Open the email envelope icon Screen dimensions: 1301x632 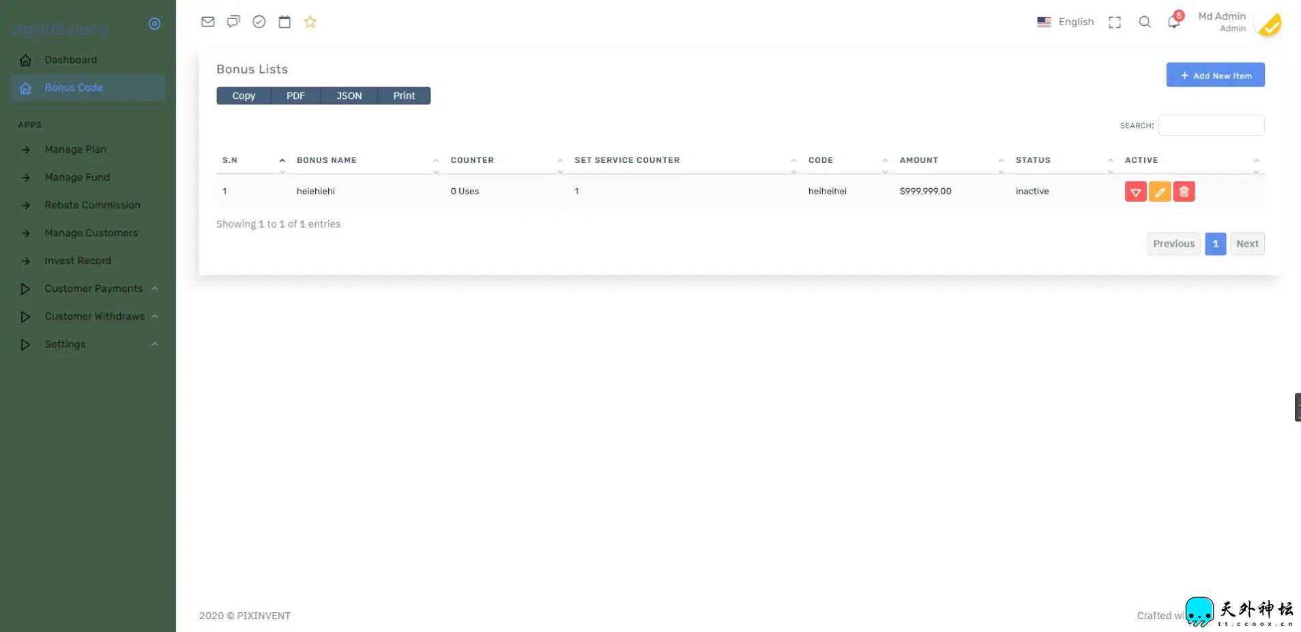pos(208,22)
